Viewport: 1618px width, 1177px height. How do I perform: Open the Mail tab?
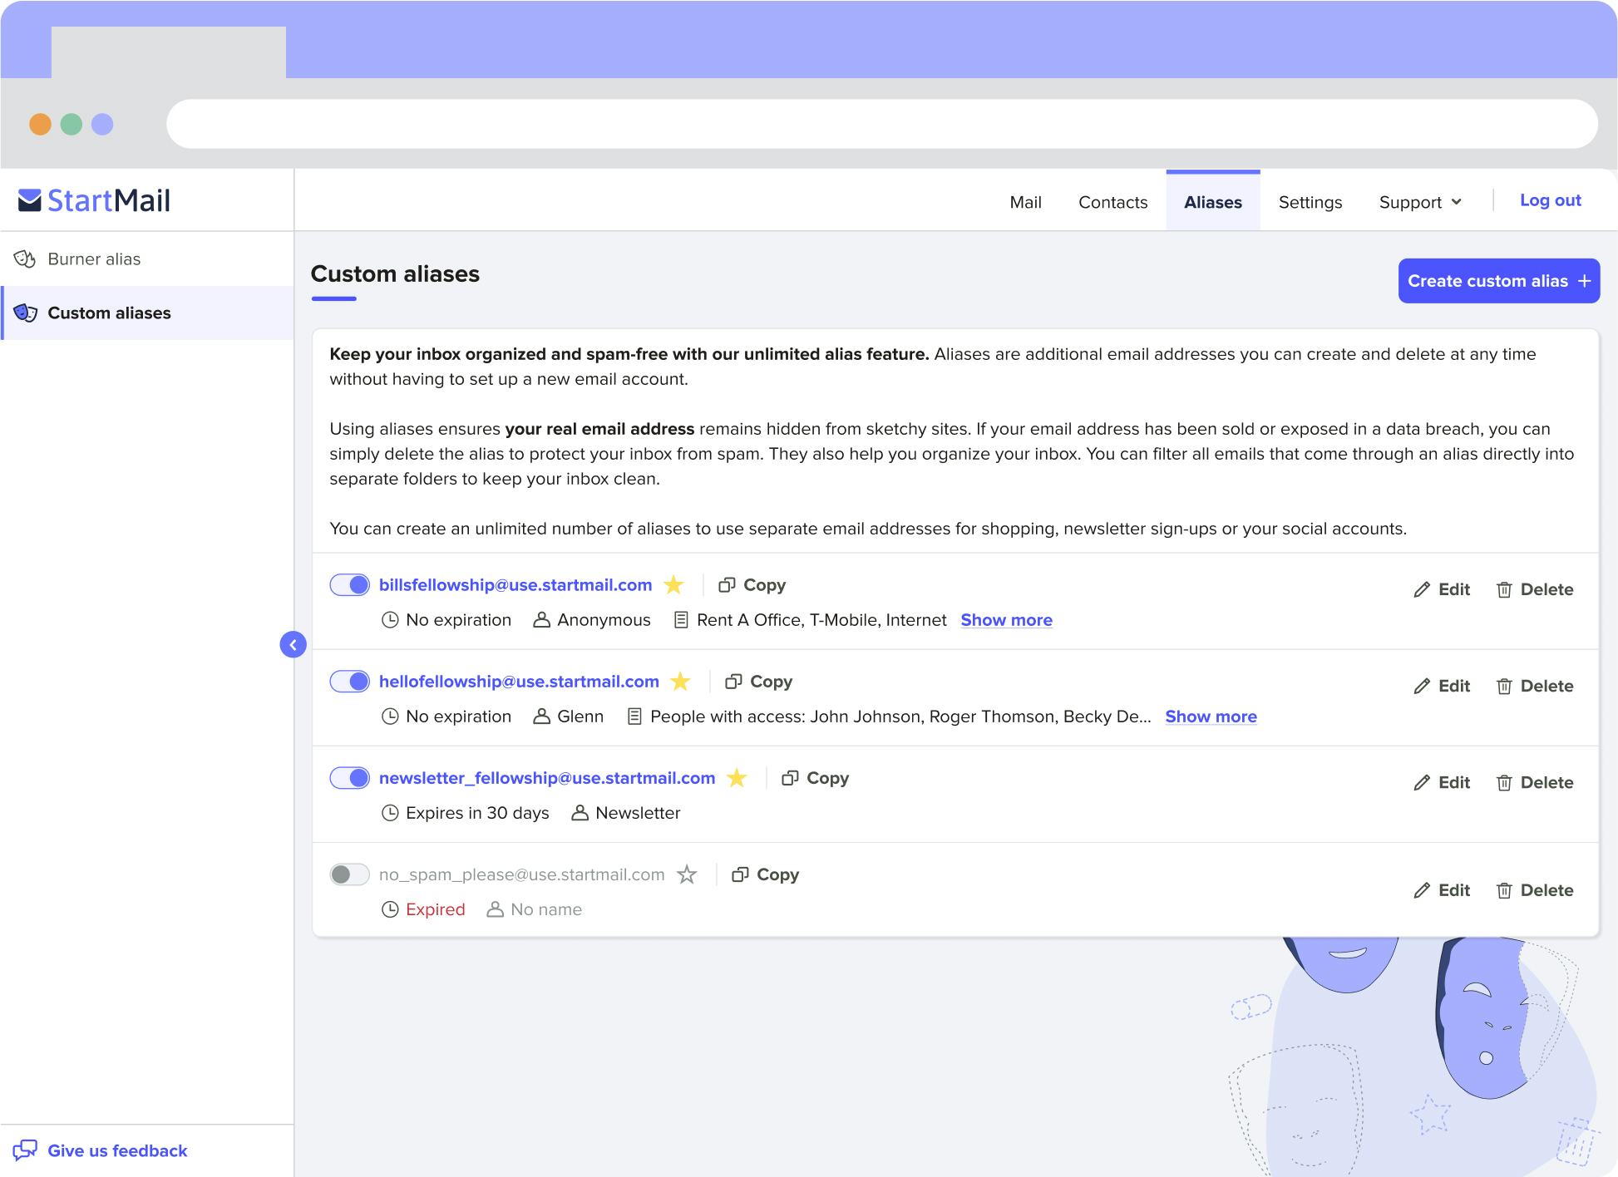[x=1025, y=201]
